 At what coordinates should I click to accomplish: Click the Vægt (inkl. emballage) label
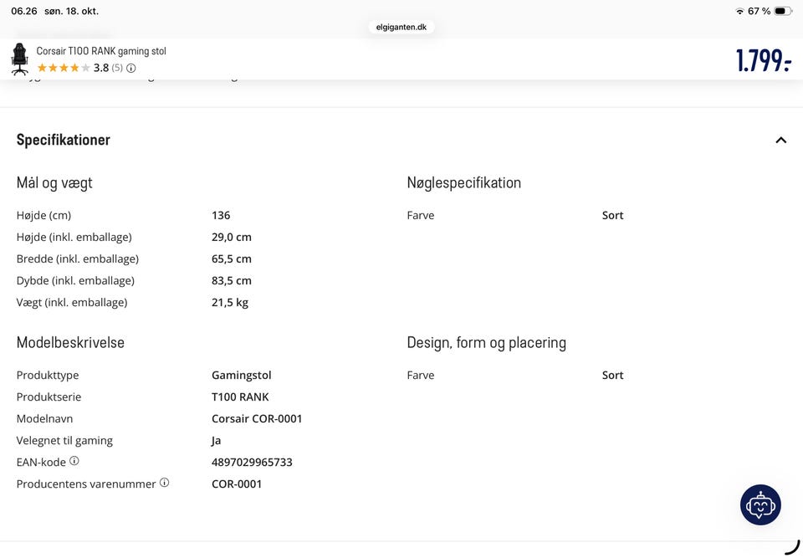click(x=72, y=302)
